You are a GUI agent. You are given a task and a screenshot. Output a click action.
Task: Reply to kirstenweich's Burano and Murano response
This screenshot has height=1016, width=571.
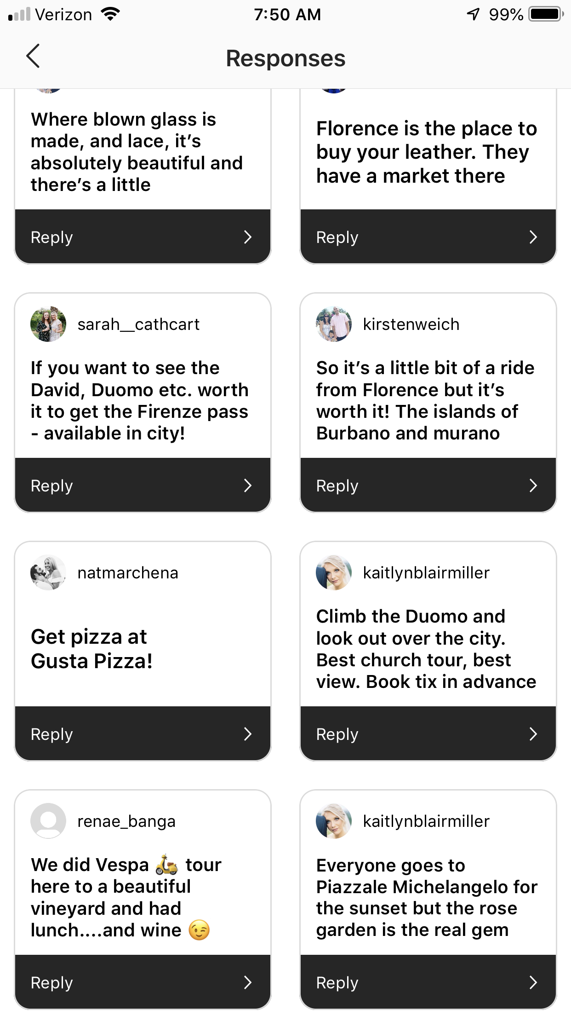click(x=428, y=485)
